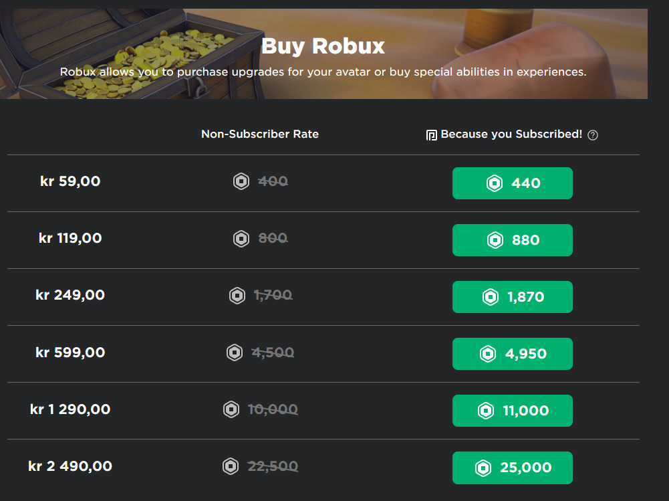Image resolution: width=669 pixels, height=501 pixels.
Task: Click Robux icon next to crossed-out 400
Action: pyautogui.click(x=241, y=181)
